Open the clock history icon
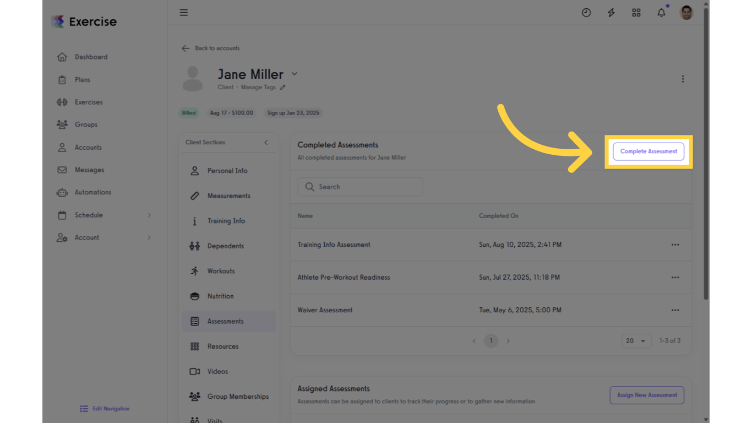Image resolution: width=752 pixels, height=423 pixels. tap(586, 13)
